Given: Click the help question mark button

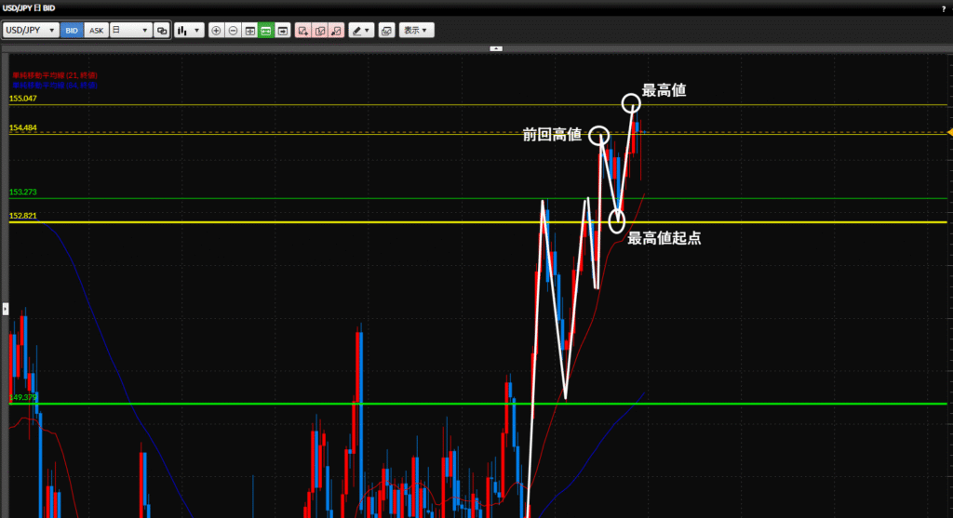Looking at the screenshot, I should point(944,7).
